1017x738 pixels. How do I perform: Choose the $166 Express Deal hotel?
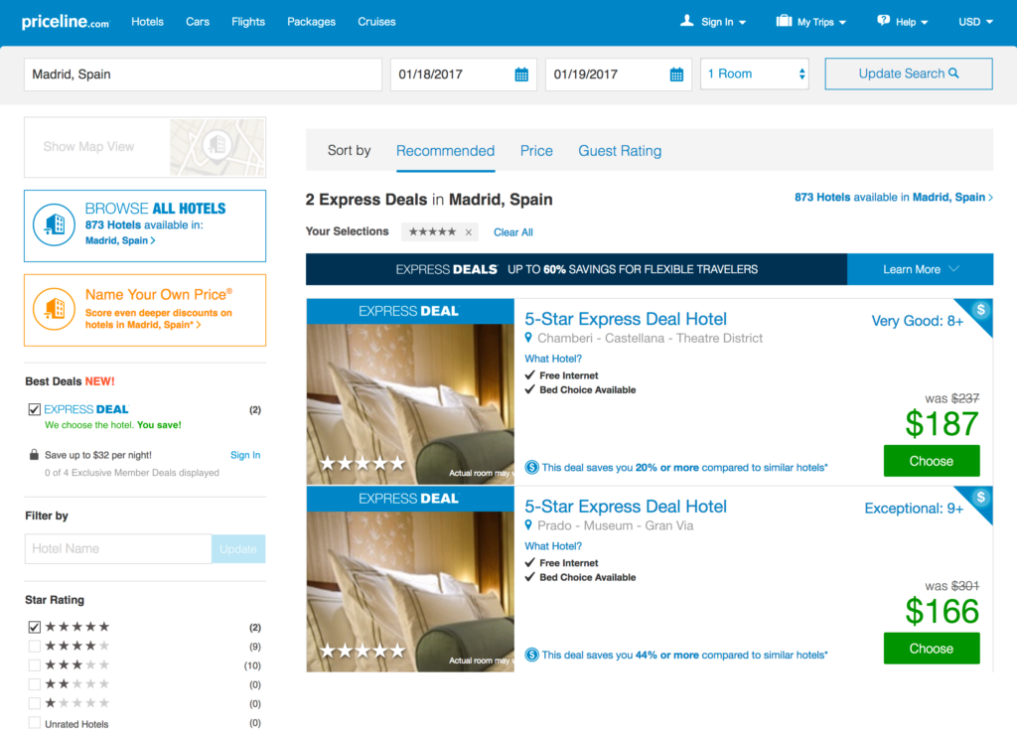pos(932,649)
